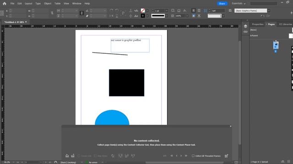Select the jump object text wrap icon
293x164 pixels.
[199, 16]
